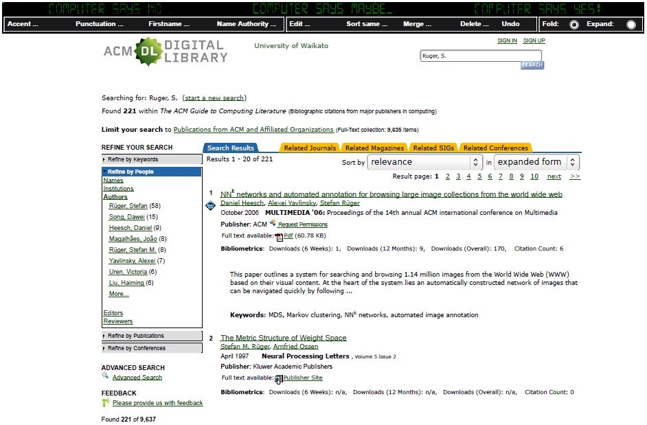Click the start a new search link
The width and height of the screenshot is (647, 425).
214,97
